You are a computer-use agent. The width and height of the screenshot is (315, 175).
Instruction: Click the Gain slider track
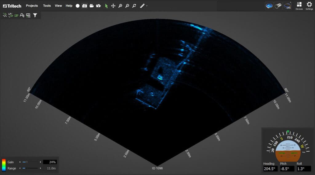point(30,162)
